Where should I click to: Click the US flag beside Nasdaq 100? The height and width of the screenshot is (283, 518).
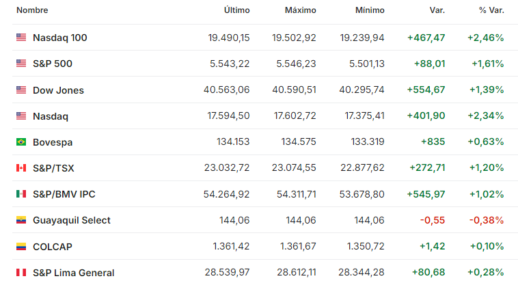click(21, 38)
